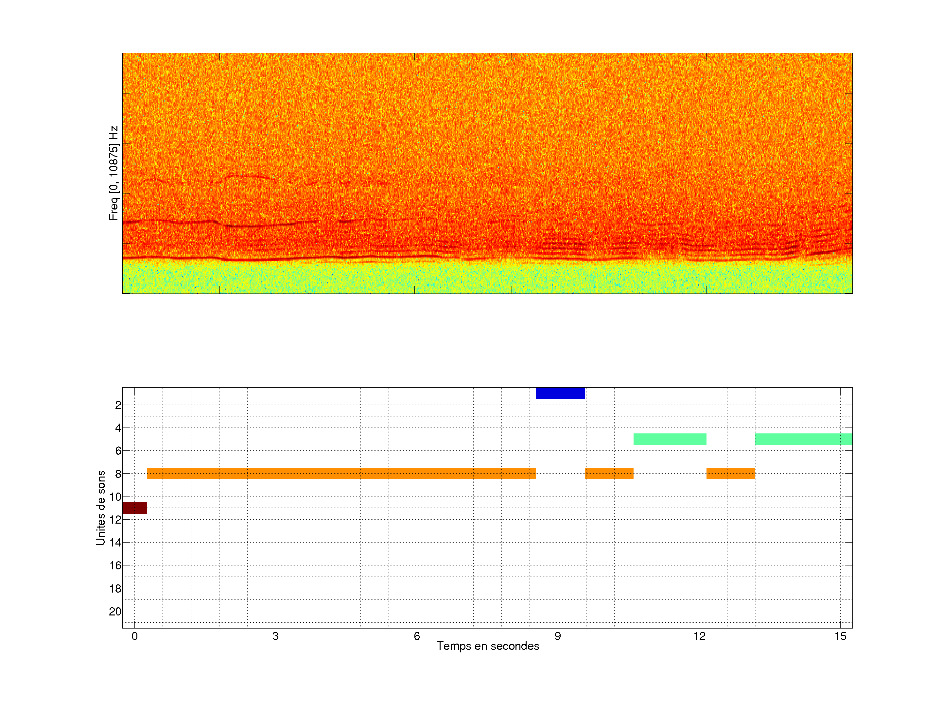The height and width of the screenshot is (706, 942).
Task: Click the short orange bar near 10 seconds
Action: point(609,473)
